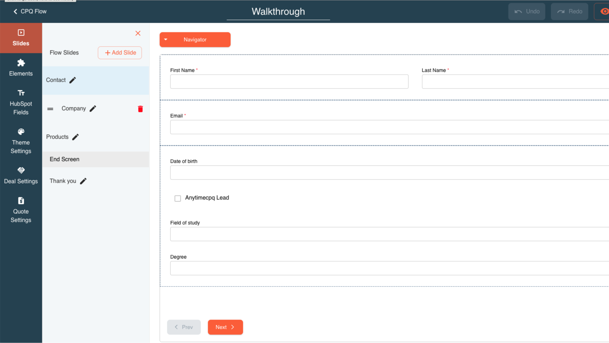
Task: Check the Anytimecpq Lead checkbox
Action: (178, 198)
